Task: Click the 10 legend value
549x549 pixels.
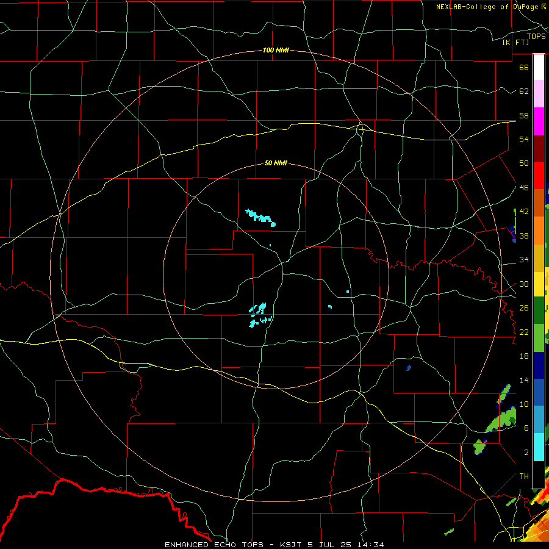Action: tap(524, 404)
